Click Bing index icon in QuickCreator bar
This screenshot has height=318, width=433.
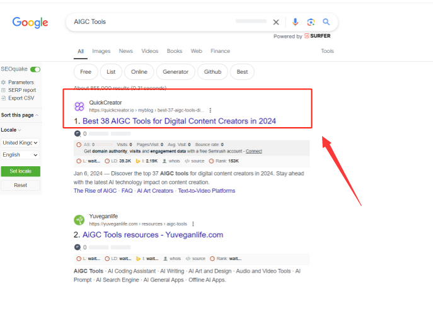point(138,161)
